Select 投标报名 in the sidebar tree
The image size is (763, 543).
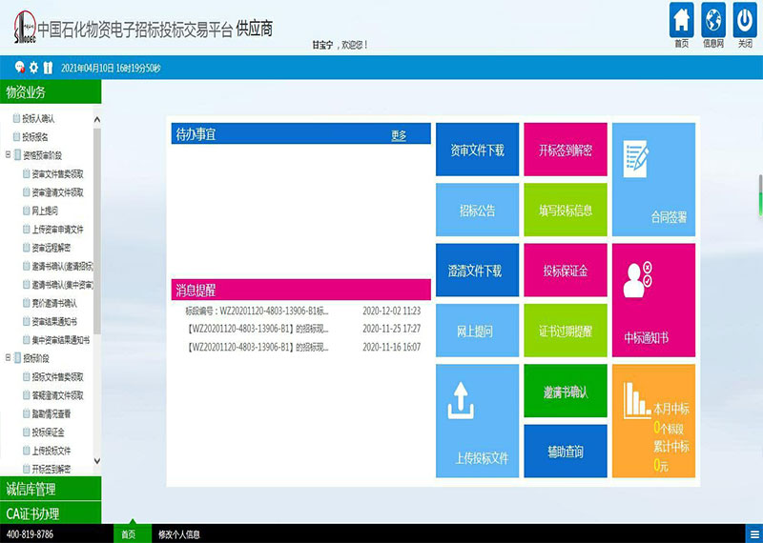[35, 137]
